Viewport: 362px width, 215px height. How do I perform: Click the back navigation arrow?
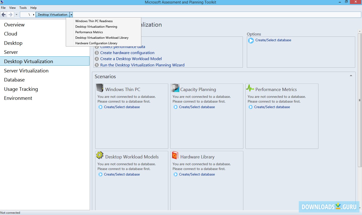(x=4, y=15)
